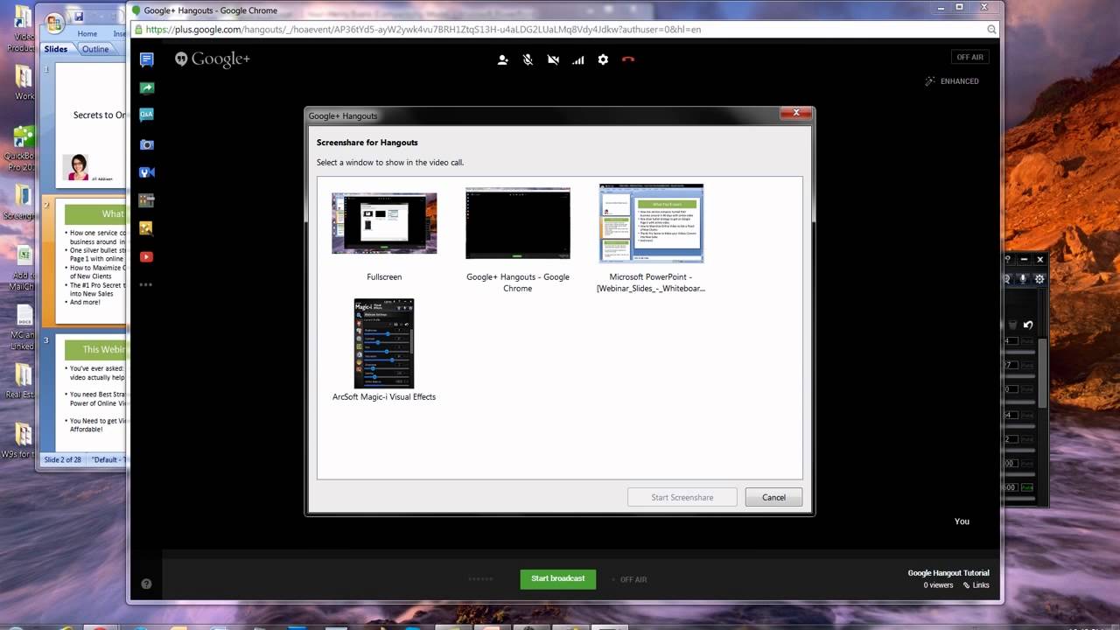Click the green Start broadcast button
Viewport: 1120px width, 630px height.
pyautogui.click(x=557, y=578)
